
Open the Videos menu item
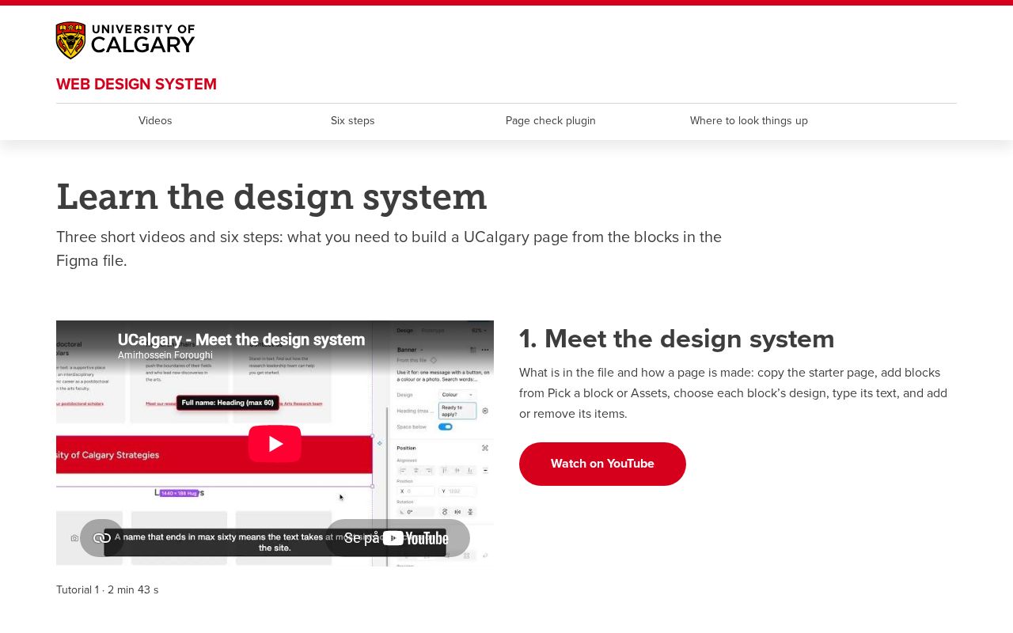click(x=155, y=121)
